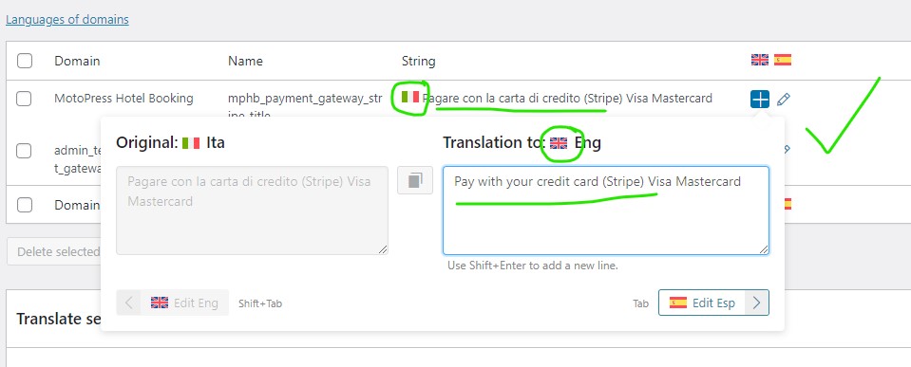Click the blue plus add-translation icon
Screen dimensions: 911x367
(759, 100)
